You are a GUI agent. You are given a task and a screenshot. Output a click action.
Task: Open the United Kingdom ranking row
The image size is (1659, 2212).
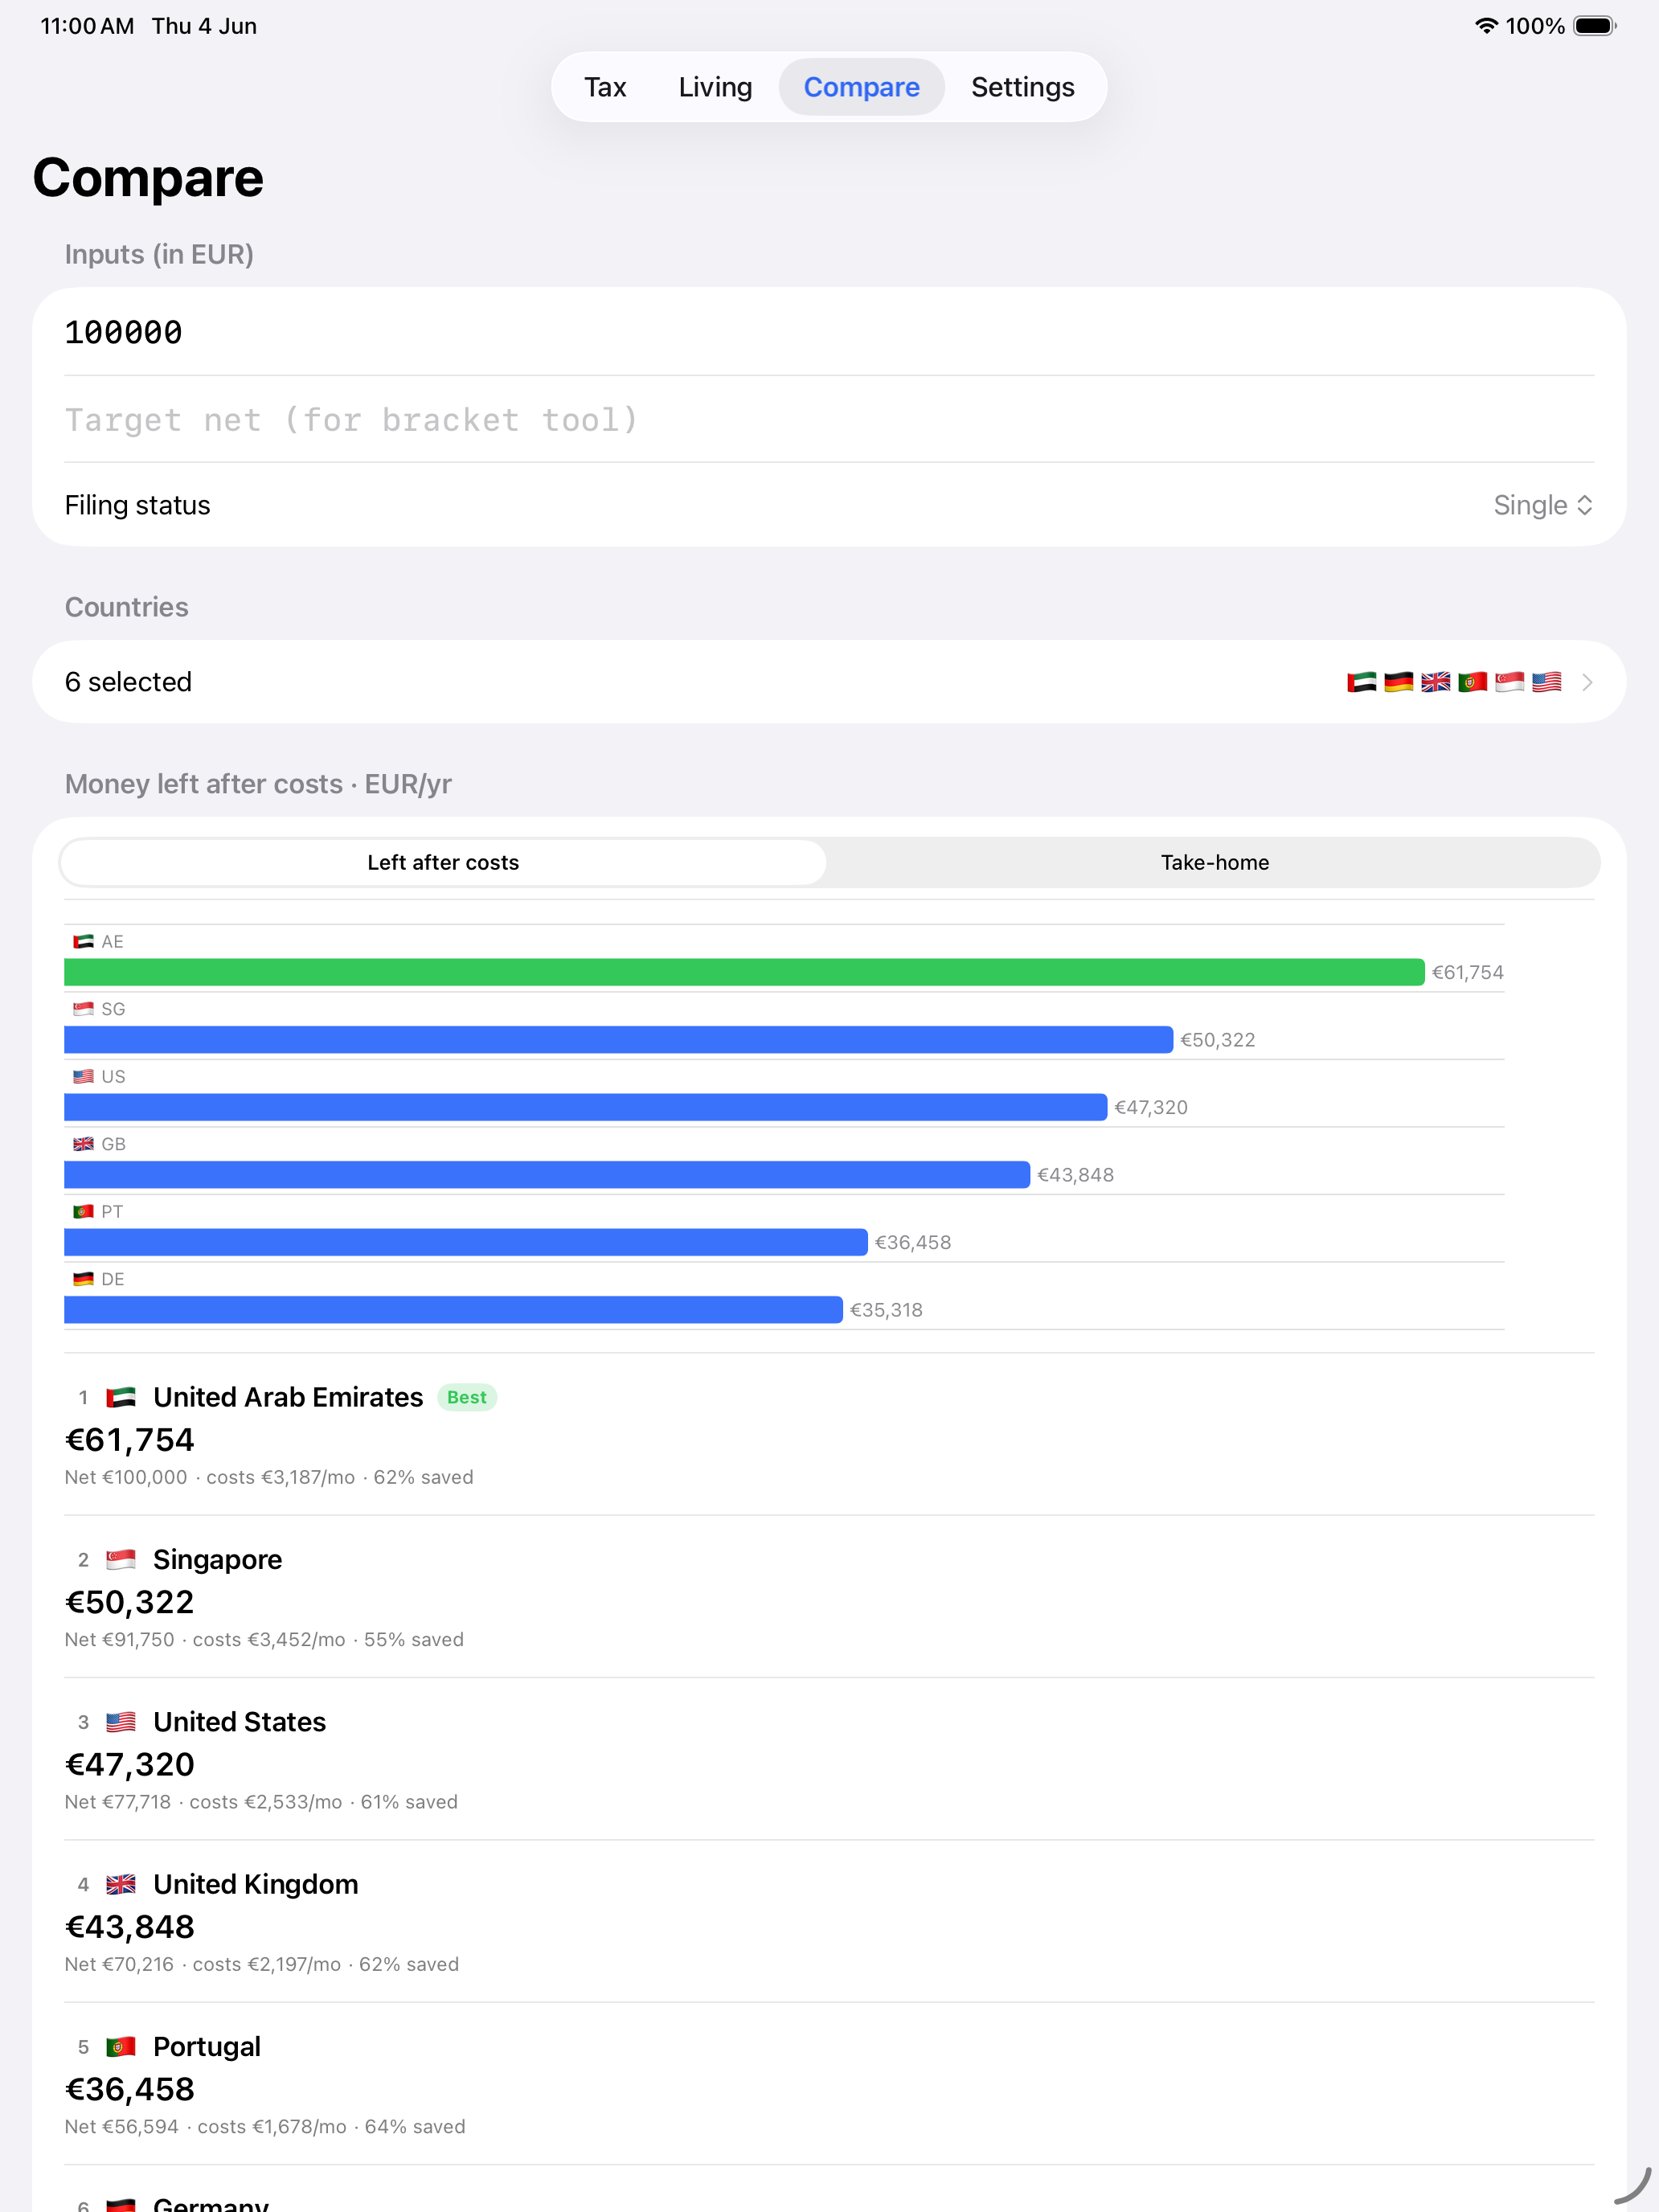(x=829, y=1921)
